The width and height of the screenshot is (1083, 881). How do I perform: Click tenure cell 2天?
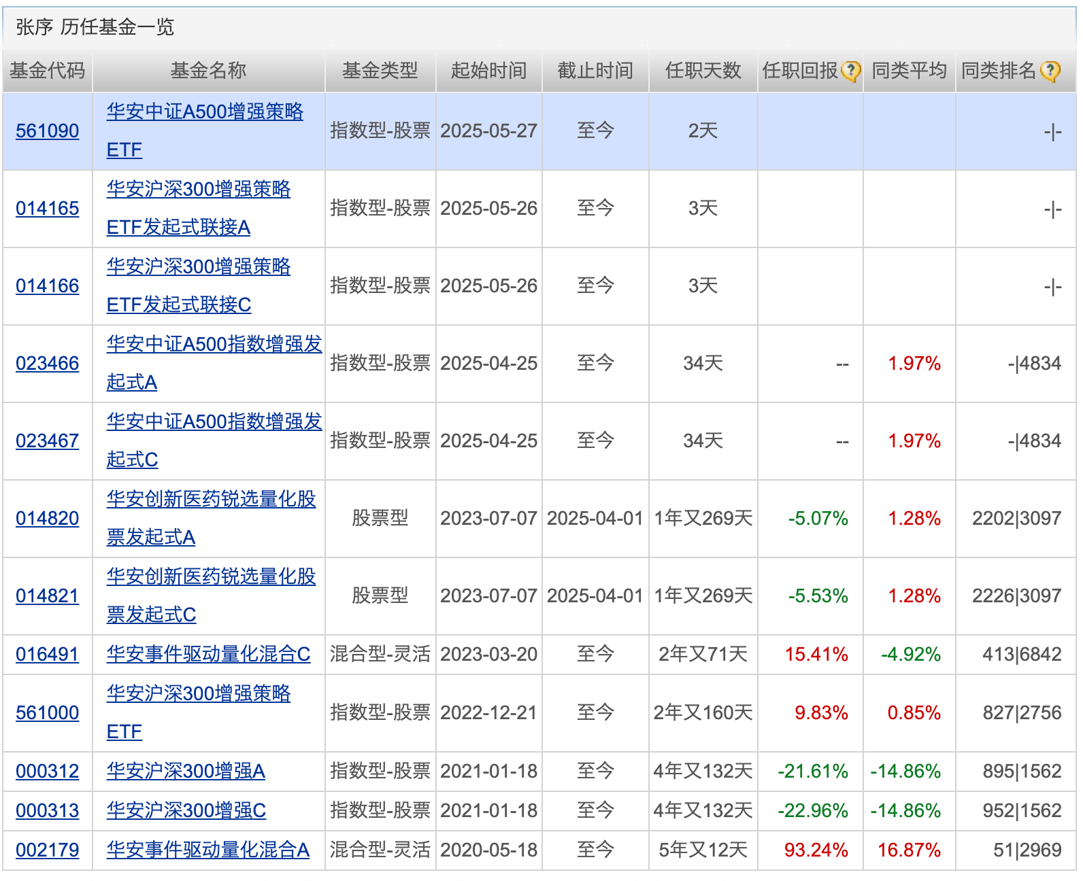coord(703,131)
